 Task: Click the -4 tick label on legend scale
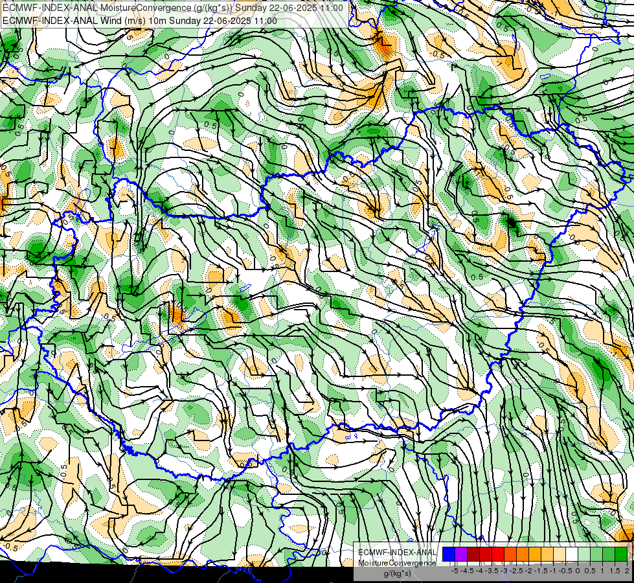(479, 571)
